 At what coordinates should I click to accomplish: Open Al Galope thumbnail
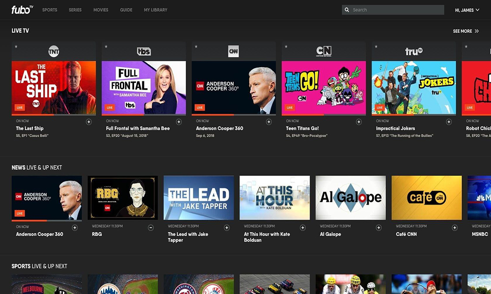pyautogui.click(x=351, y=198)
